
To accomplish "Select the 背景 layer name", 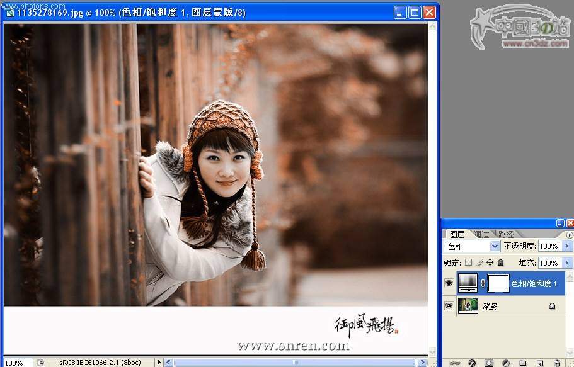I will point(490,307).
